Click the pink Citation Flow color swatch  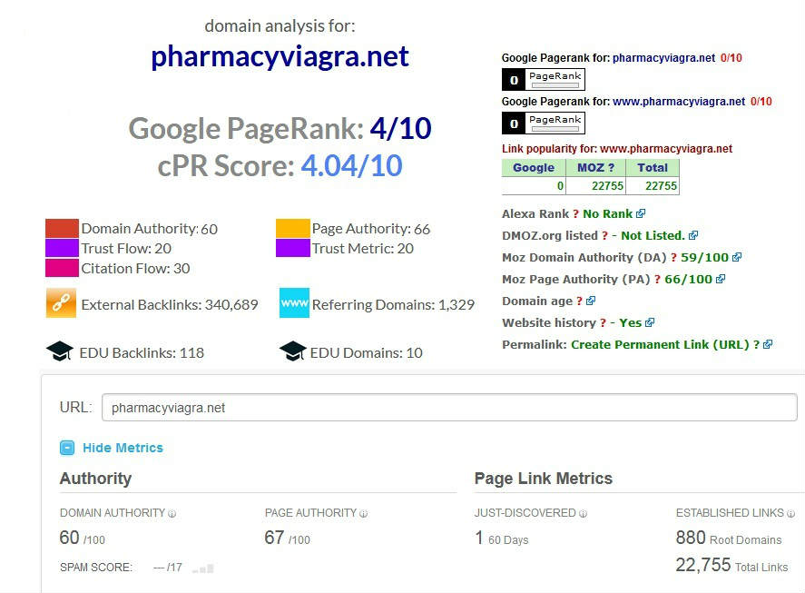pyautogui.click(x=62, y=268)
